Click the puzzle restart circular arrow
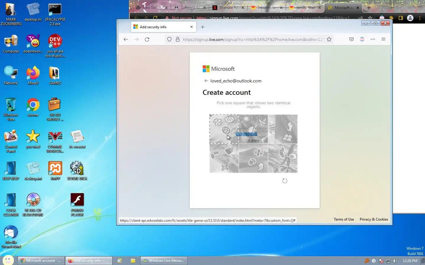 (285, 181)
